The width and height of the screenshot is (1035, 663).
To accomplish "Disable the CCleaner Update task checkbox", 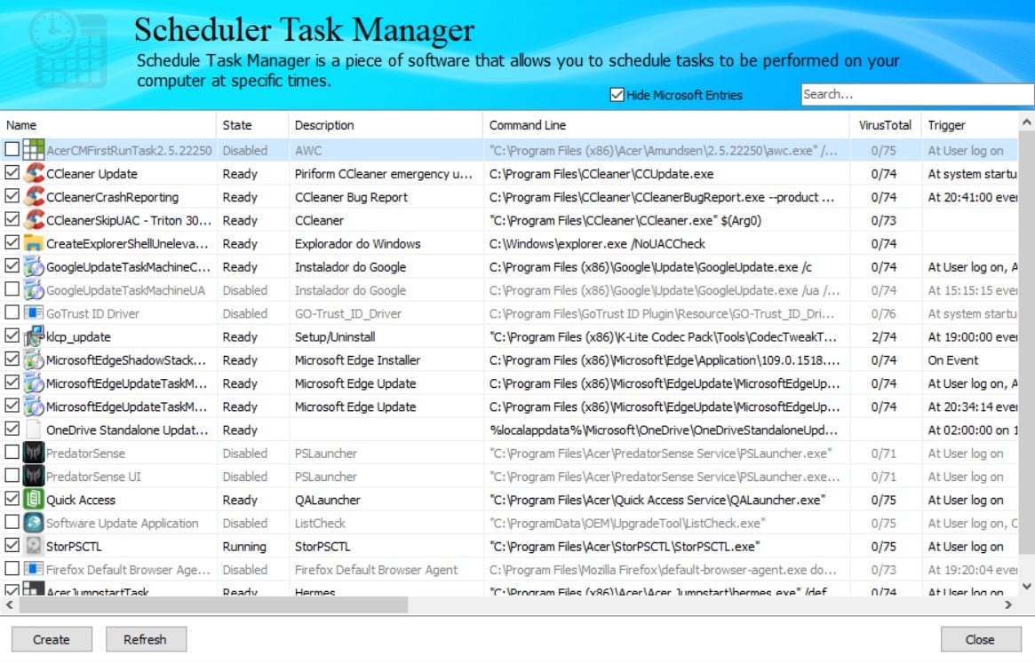I will tap(12, 172).
